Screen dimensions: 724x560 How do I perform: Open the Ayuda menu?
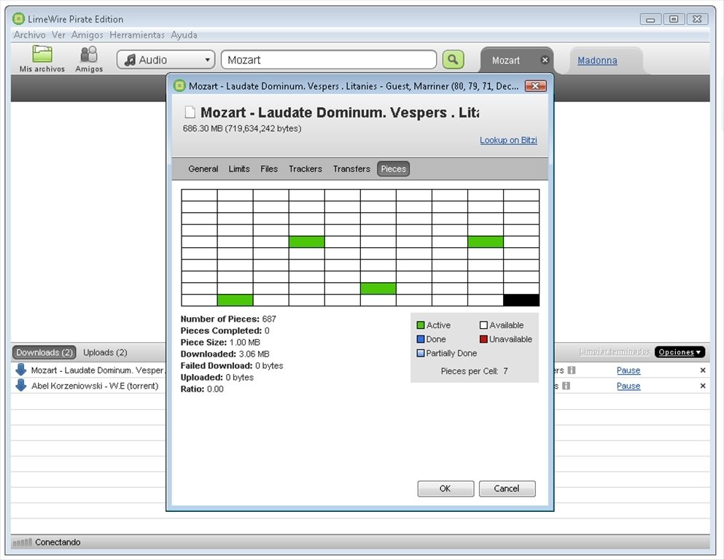184,35
